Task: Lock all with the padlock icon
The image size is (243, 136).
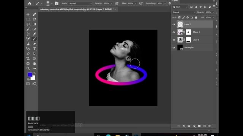Action: point(196,17)
